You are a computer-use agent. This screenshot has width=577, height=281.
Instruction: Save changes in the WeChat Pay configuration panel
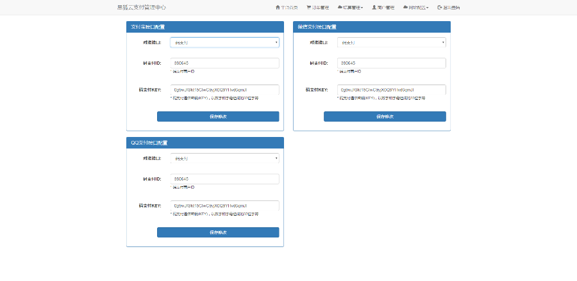click(385, 116)
